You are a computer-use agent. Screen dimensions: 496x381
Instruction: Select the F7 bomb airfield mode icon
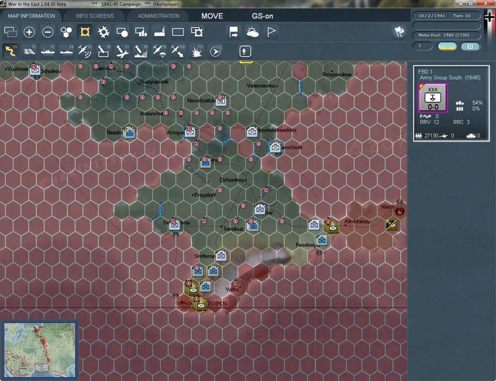[122, 51]
